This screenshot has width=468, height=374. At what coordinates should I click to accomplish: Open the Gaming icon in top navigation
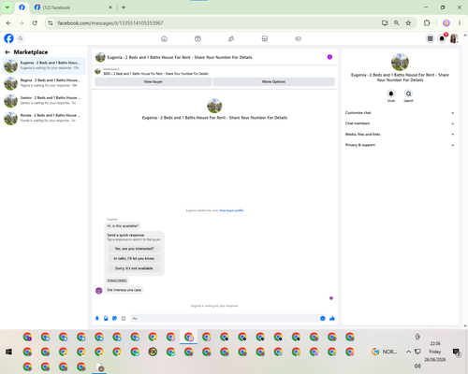[298, 38]
